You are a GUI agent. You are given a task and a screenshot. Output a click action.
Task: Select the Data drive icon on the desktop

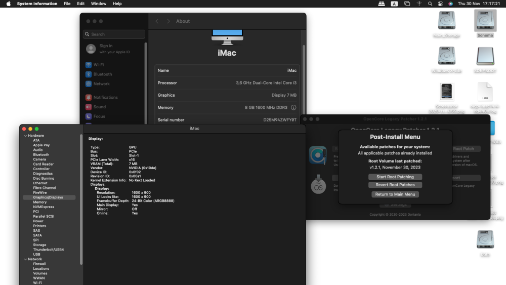485,239
